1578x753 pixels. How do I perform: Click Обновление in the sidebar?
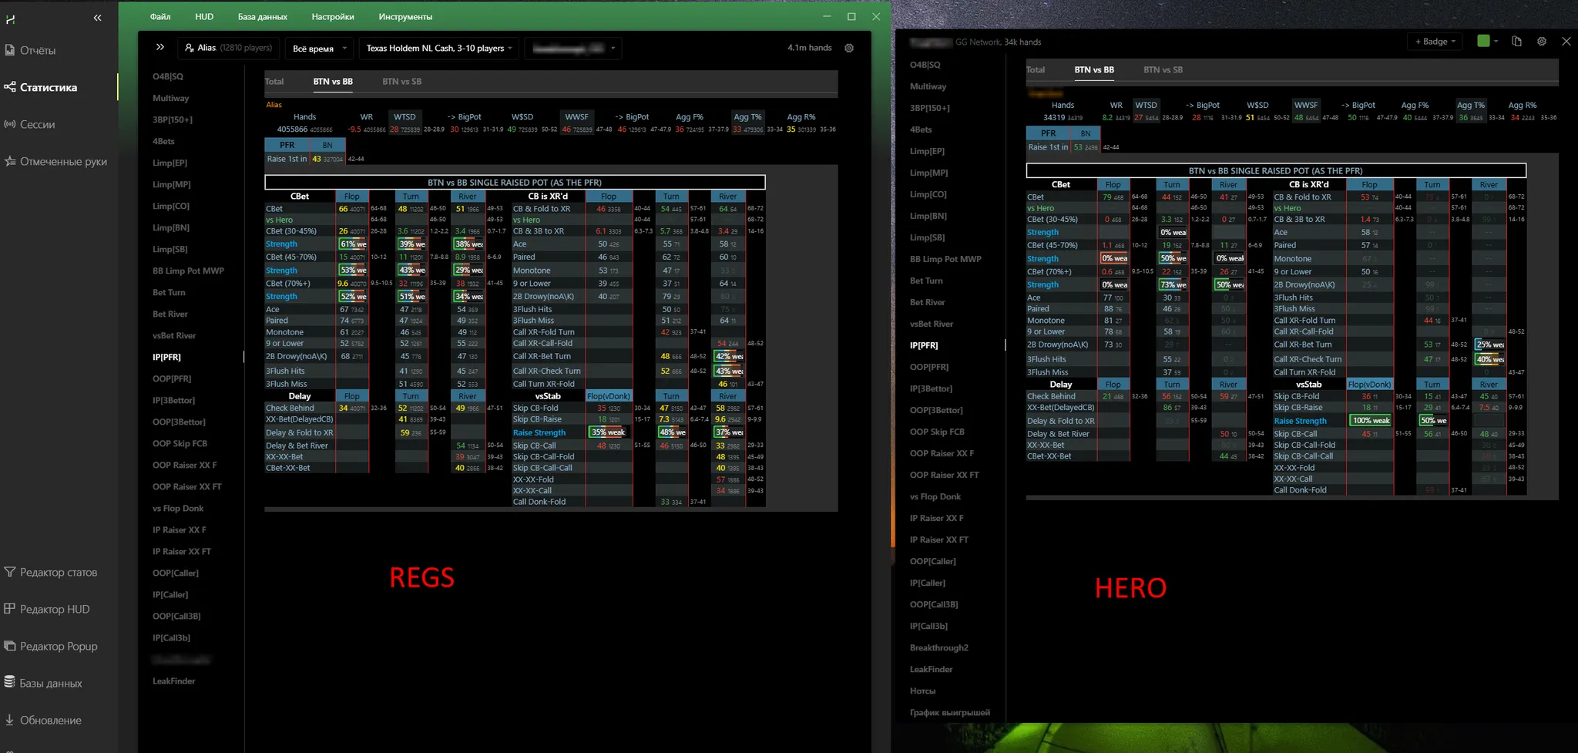(x=43, y=720)
